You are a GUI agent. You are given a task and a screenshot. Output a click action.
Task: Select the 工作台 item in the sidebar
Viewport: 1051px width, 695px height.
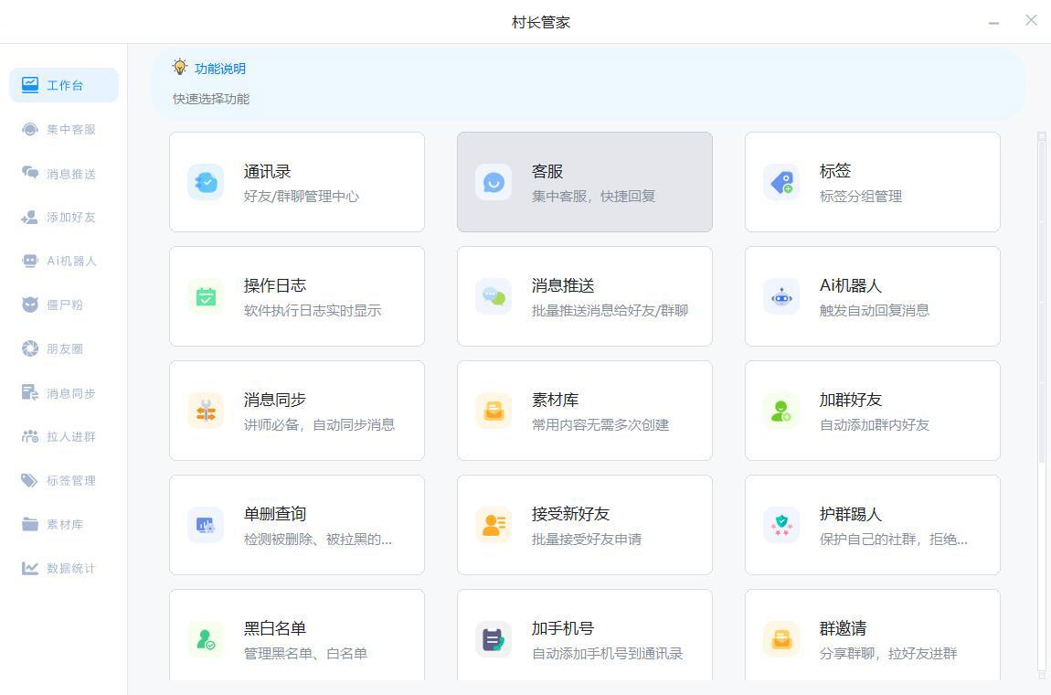pyautogui.click(x=63, y=85)
